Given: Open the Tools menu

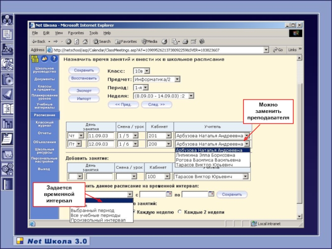Looking at the screenshot, I should pyautogui.click(x=93, y=33).
